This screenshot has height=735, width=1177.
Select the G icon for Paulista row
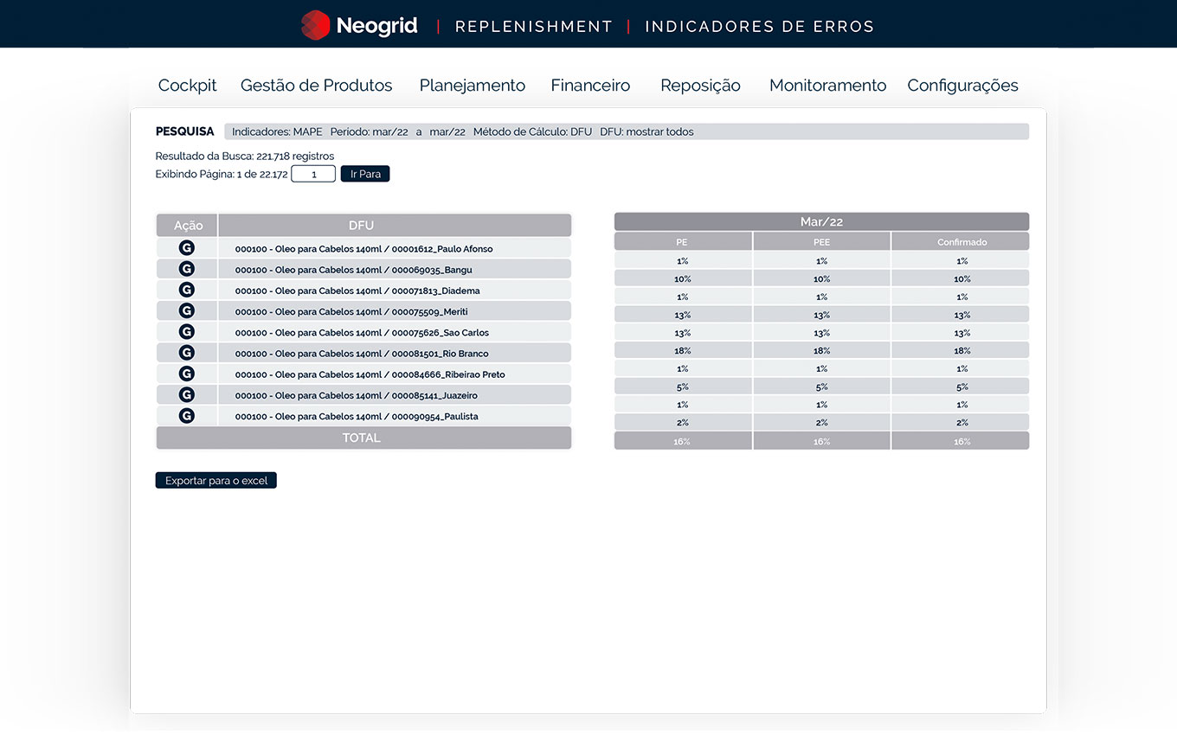click(x=186, y=416)
